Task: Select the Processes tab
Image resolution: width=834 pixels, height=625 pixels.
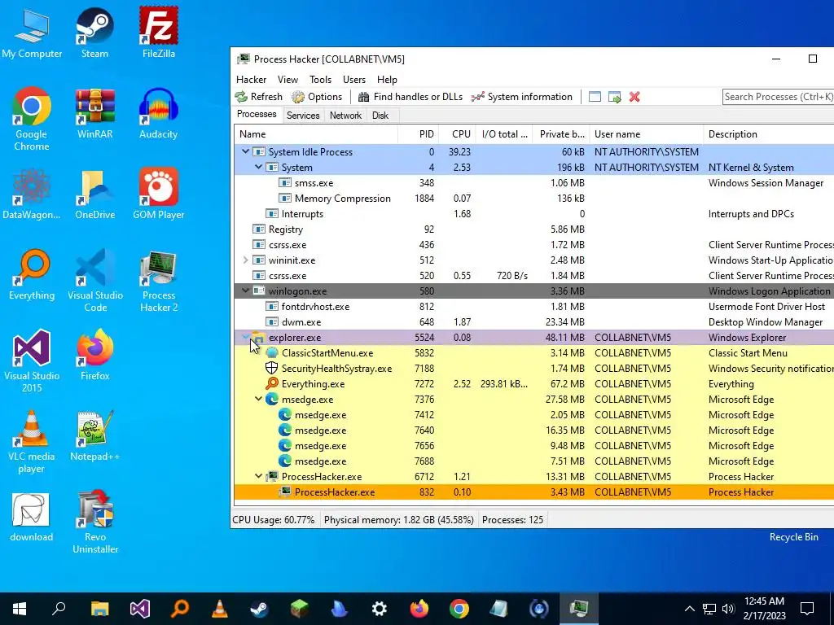Action: [257, 114]
